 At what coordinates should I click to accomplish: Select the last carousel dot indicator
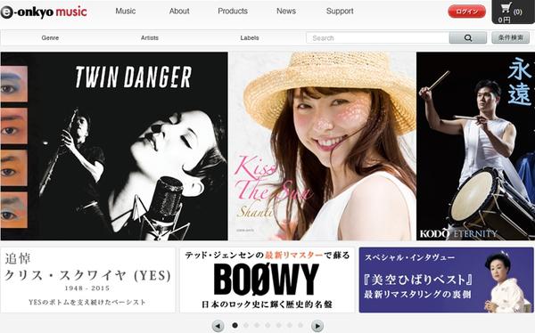(300, 325)
